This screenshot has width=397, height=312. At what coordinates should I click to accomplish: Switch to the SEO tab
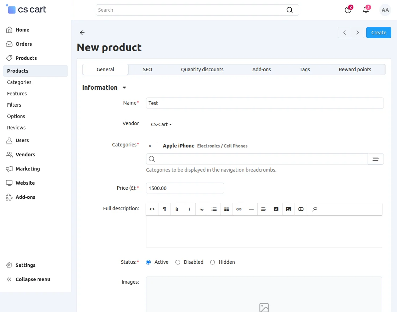coord(147,69)
